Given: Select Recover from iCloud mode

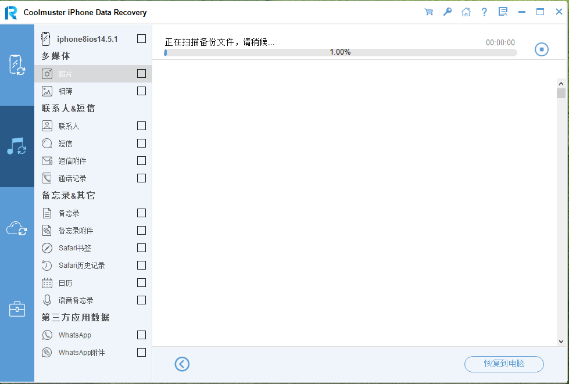Looking at the screenshot, I should (x=17, y=228).
